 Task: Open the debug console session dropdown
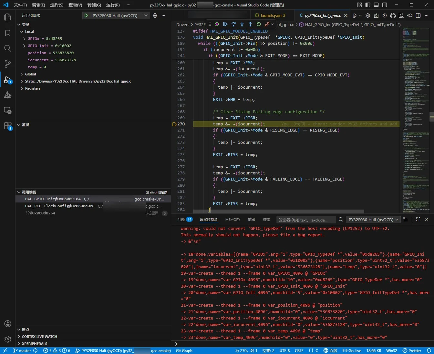coord(373,220)
